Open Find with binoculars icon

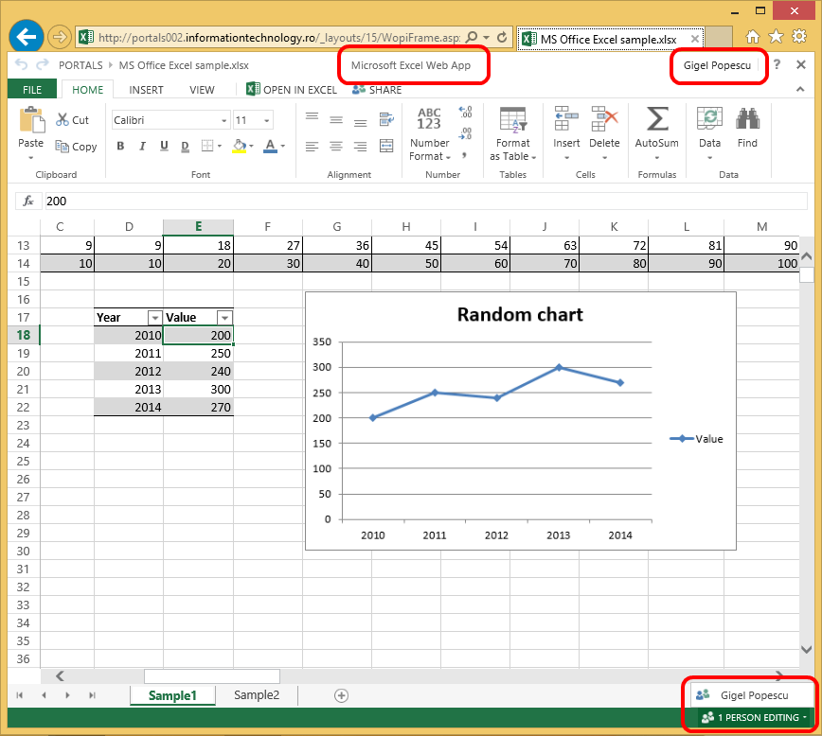[x=747, y=128]
